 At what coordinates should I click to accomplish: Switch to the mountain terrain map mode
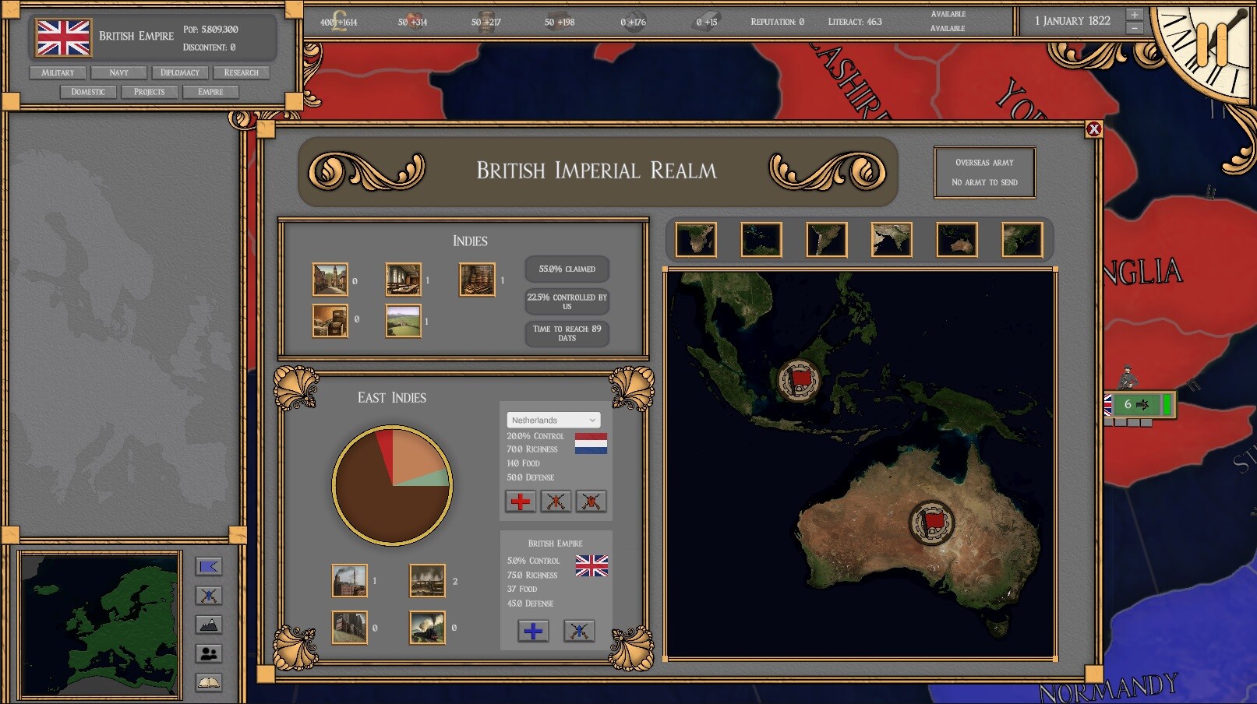click(208, 625)
